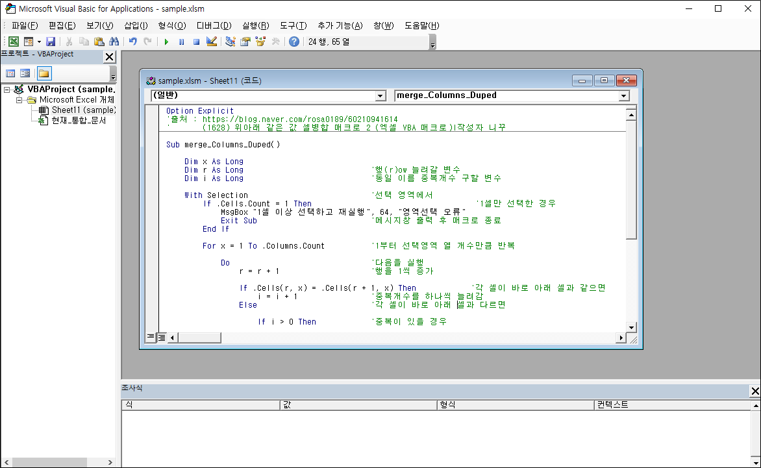
Task: Click code window scroll down arrow
Action: (x=631, y=327)
